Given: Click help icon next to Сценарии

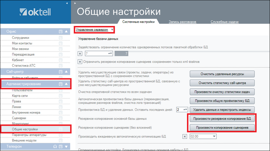Looking at the screenshot, I should pyautogui.click(x=60, y=118).
